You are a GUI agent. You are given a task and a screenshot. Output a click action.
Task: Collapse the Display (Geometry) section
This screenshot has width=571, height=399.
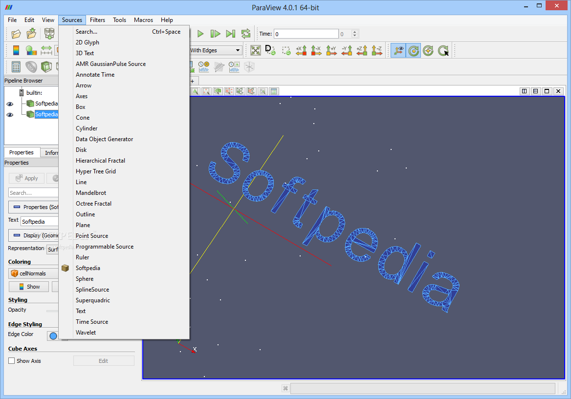coord(33,235)
